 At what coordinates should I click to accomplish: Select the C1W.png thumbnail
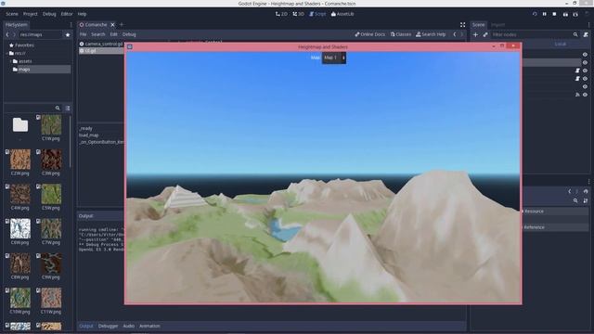[x=51, y=125]
